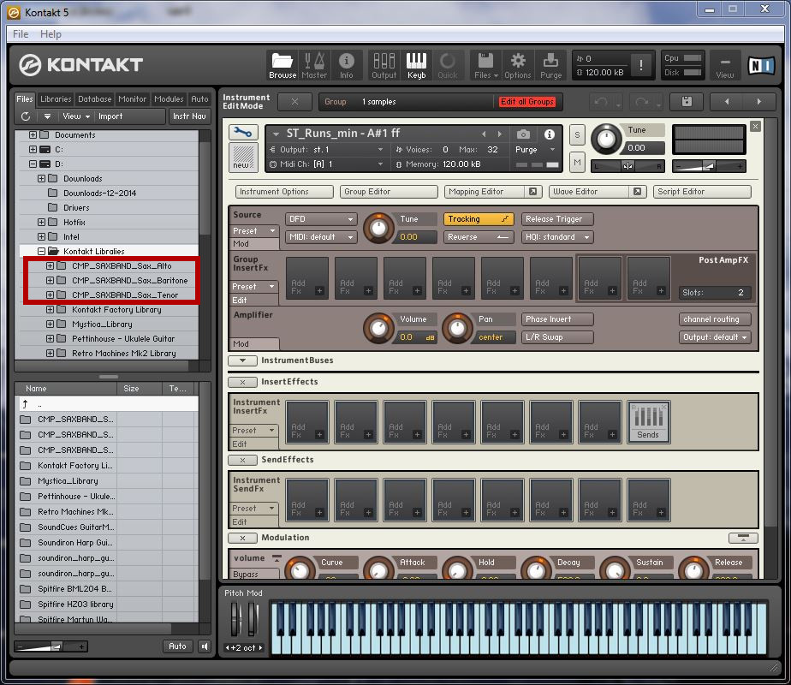Switch to the Modules tab

point(169,99)
